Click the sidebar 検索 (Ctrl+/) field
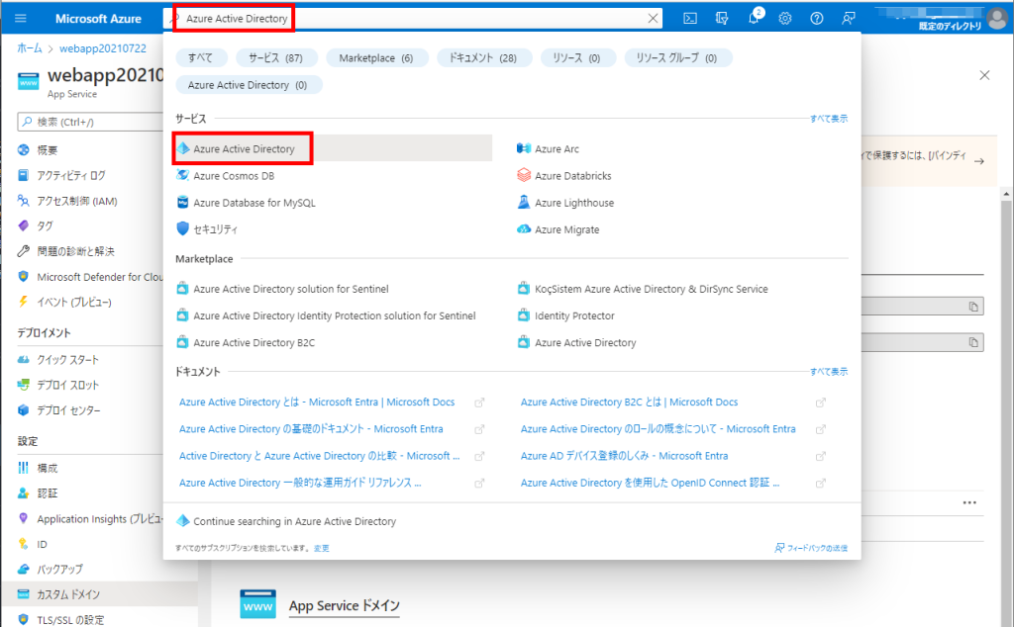This screenshot has width=1014, height=627. [90, 122]
